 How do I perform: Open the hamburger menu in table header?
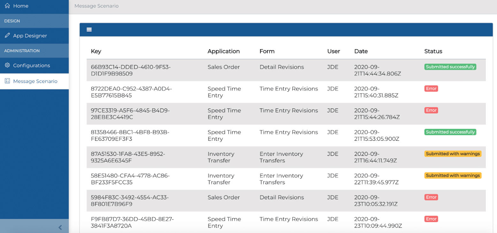click(x=89, y=30)
